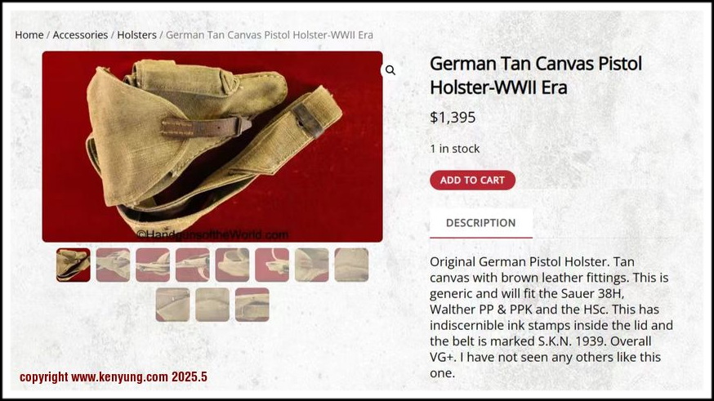The width and height of the screenshot is (714, 401).
Task: Select the third gallery thumbnail
Action: pyautogui.click(x=153, y=265)
